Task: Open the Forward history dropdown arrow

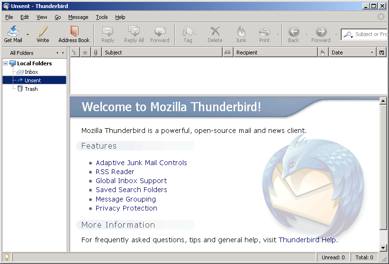Action: pos(336,35)
